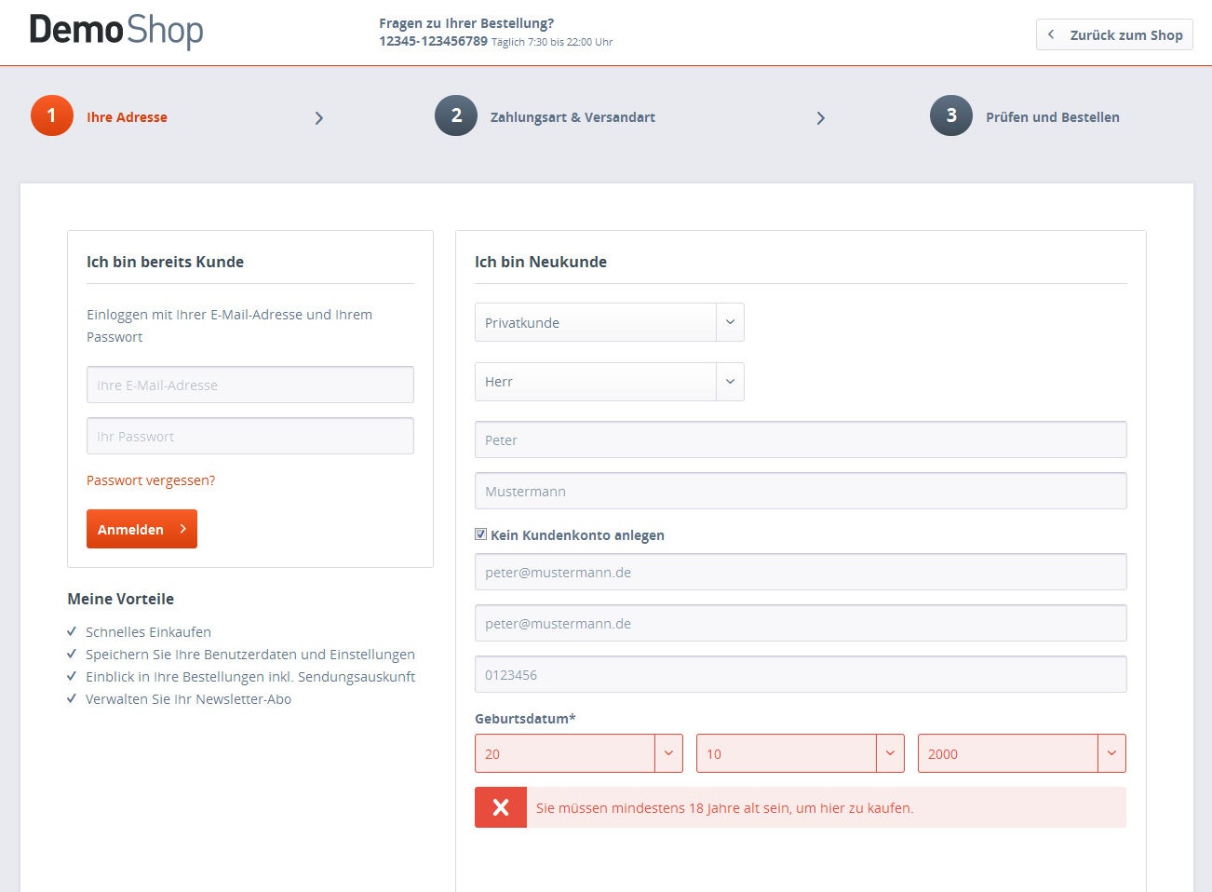
Task: Focus the phone field containing 0123456
Action: (801, 674)
